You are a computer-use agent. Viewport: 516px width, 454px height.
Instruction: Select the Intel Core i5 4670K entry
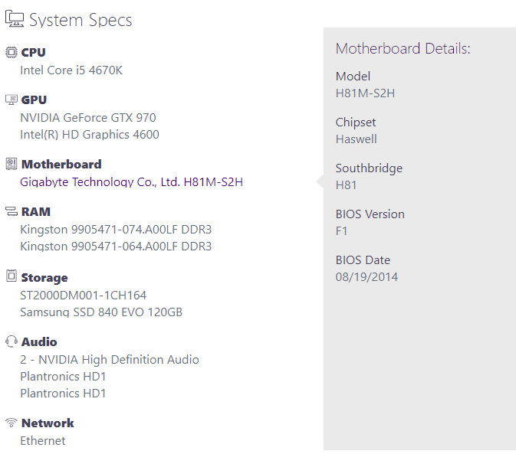(71, 70)
